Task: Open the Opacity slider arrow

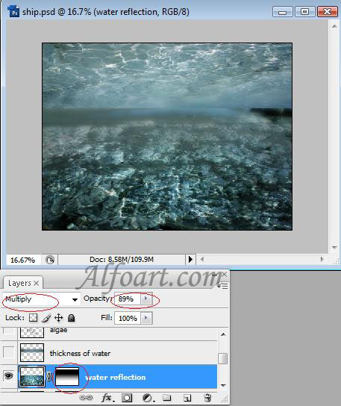Action: (146, 299)
